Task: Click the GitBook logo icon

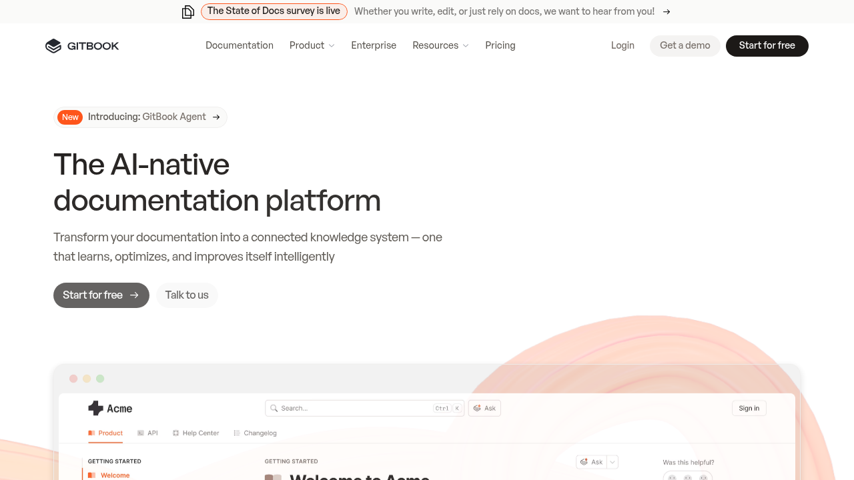Action: 53,46
